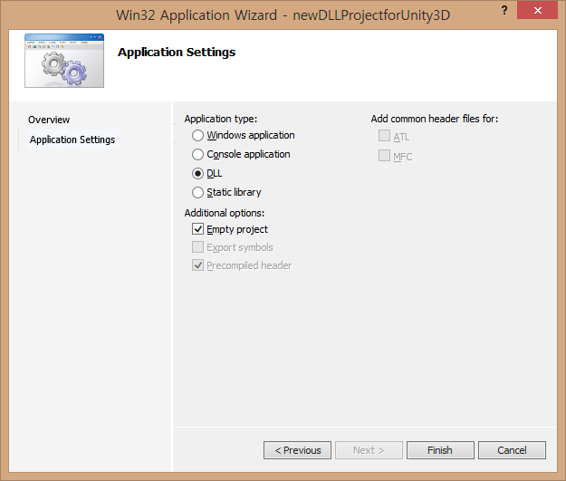Enable the ATL header files checkbox
This screenshot has height=481, width=566.
point(384,136)
